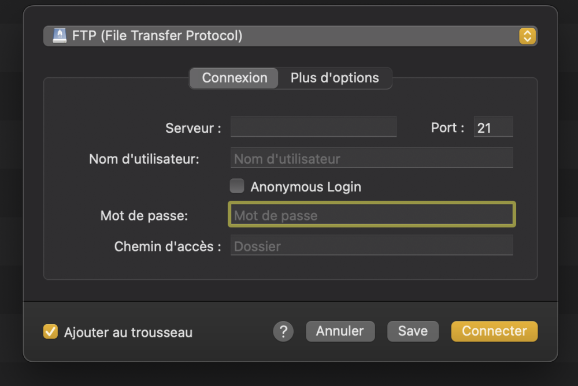Viewport: 578px width, 386px height.
Task: Click the Nom d'utilisateur text field
Action: (x=372, y=158)
